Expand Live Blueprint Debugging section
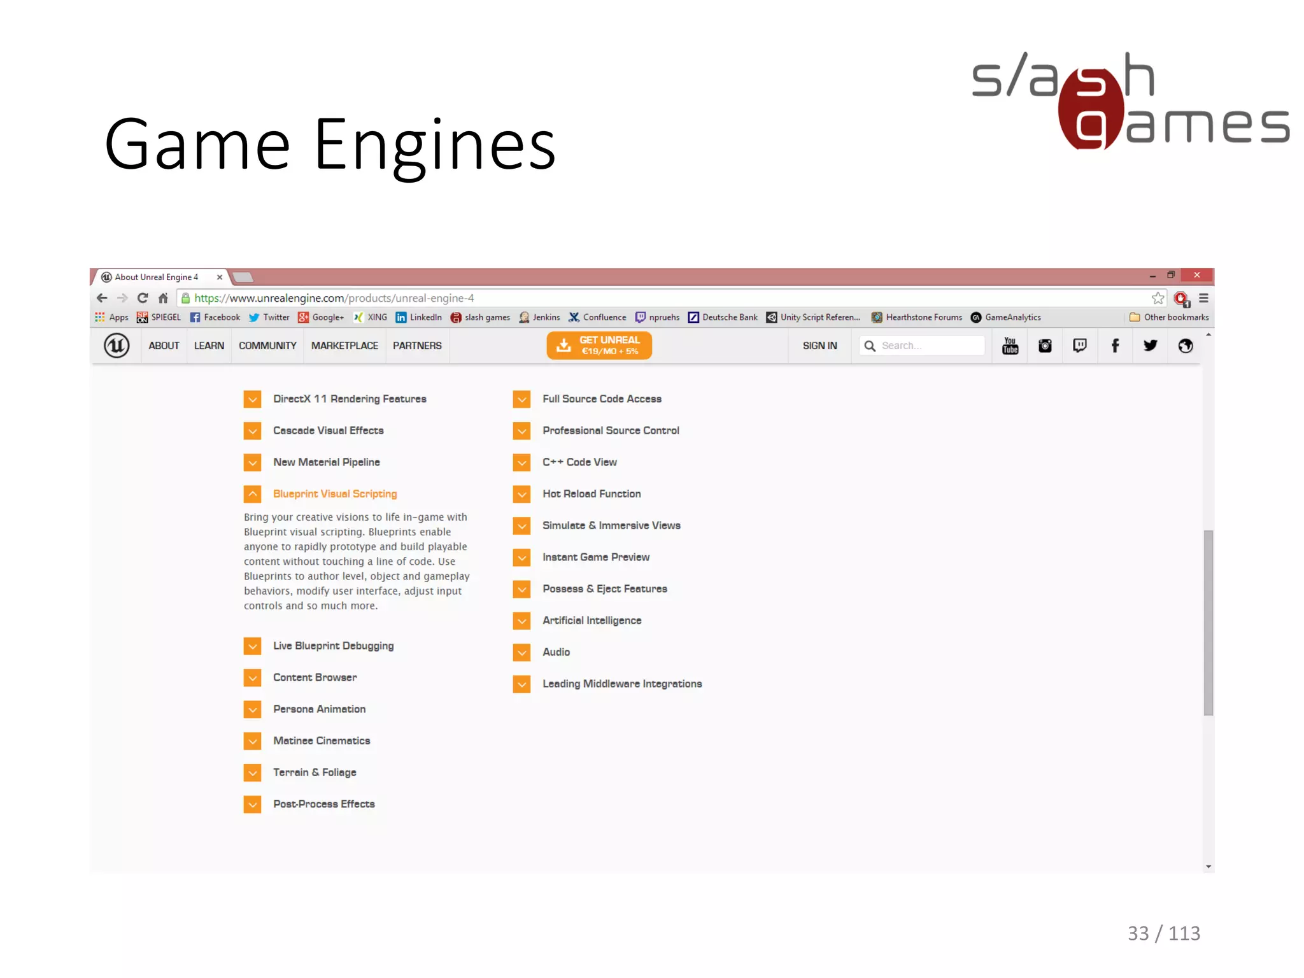 [252, 646]
